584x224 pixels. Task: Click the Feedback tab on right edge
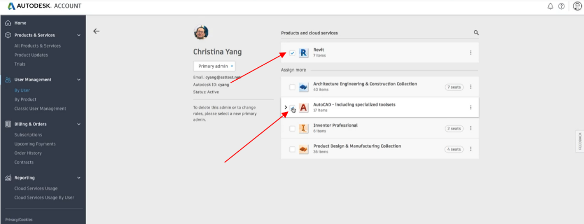coord(580,141)
